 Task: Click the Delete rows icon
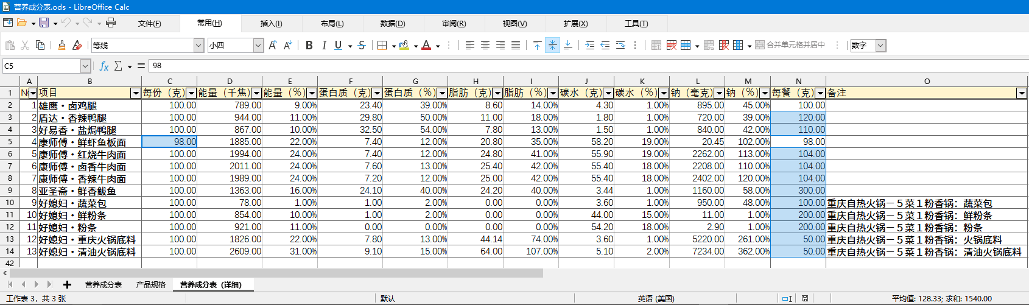click(672, 45)
